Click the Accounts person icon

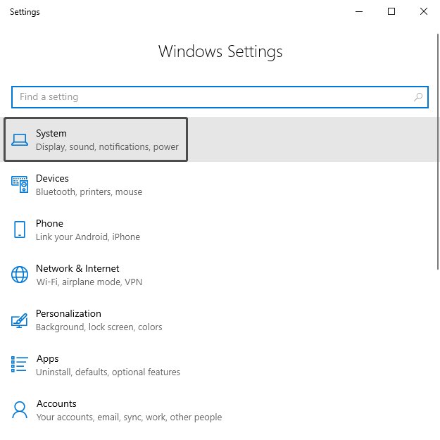[x=20, y=410]
